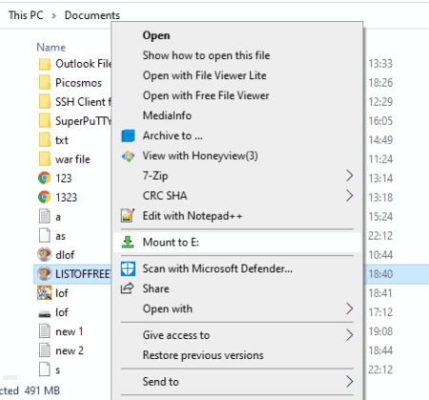Click This PC in the breadcrumb path

pyautogui.click(x=26, y=15)
